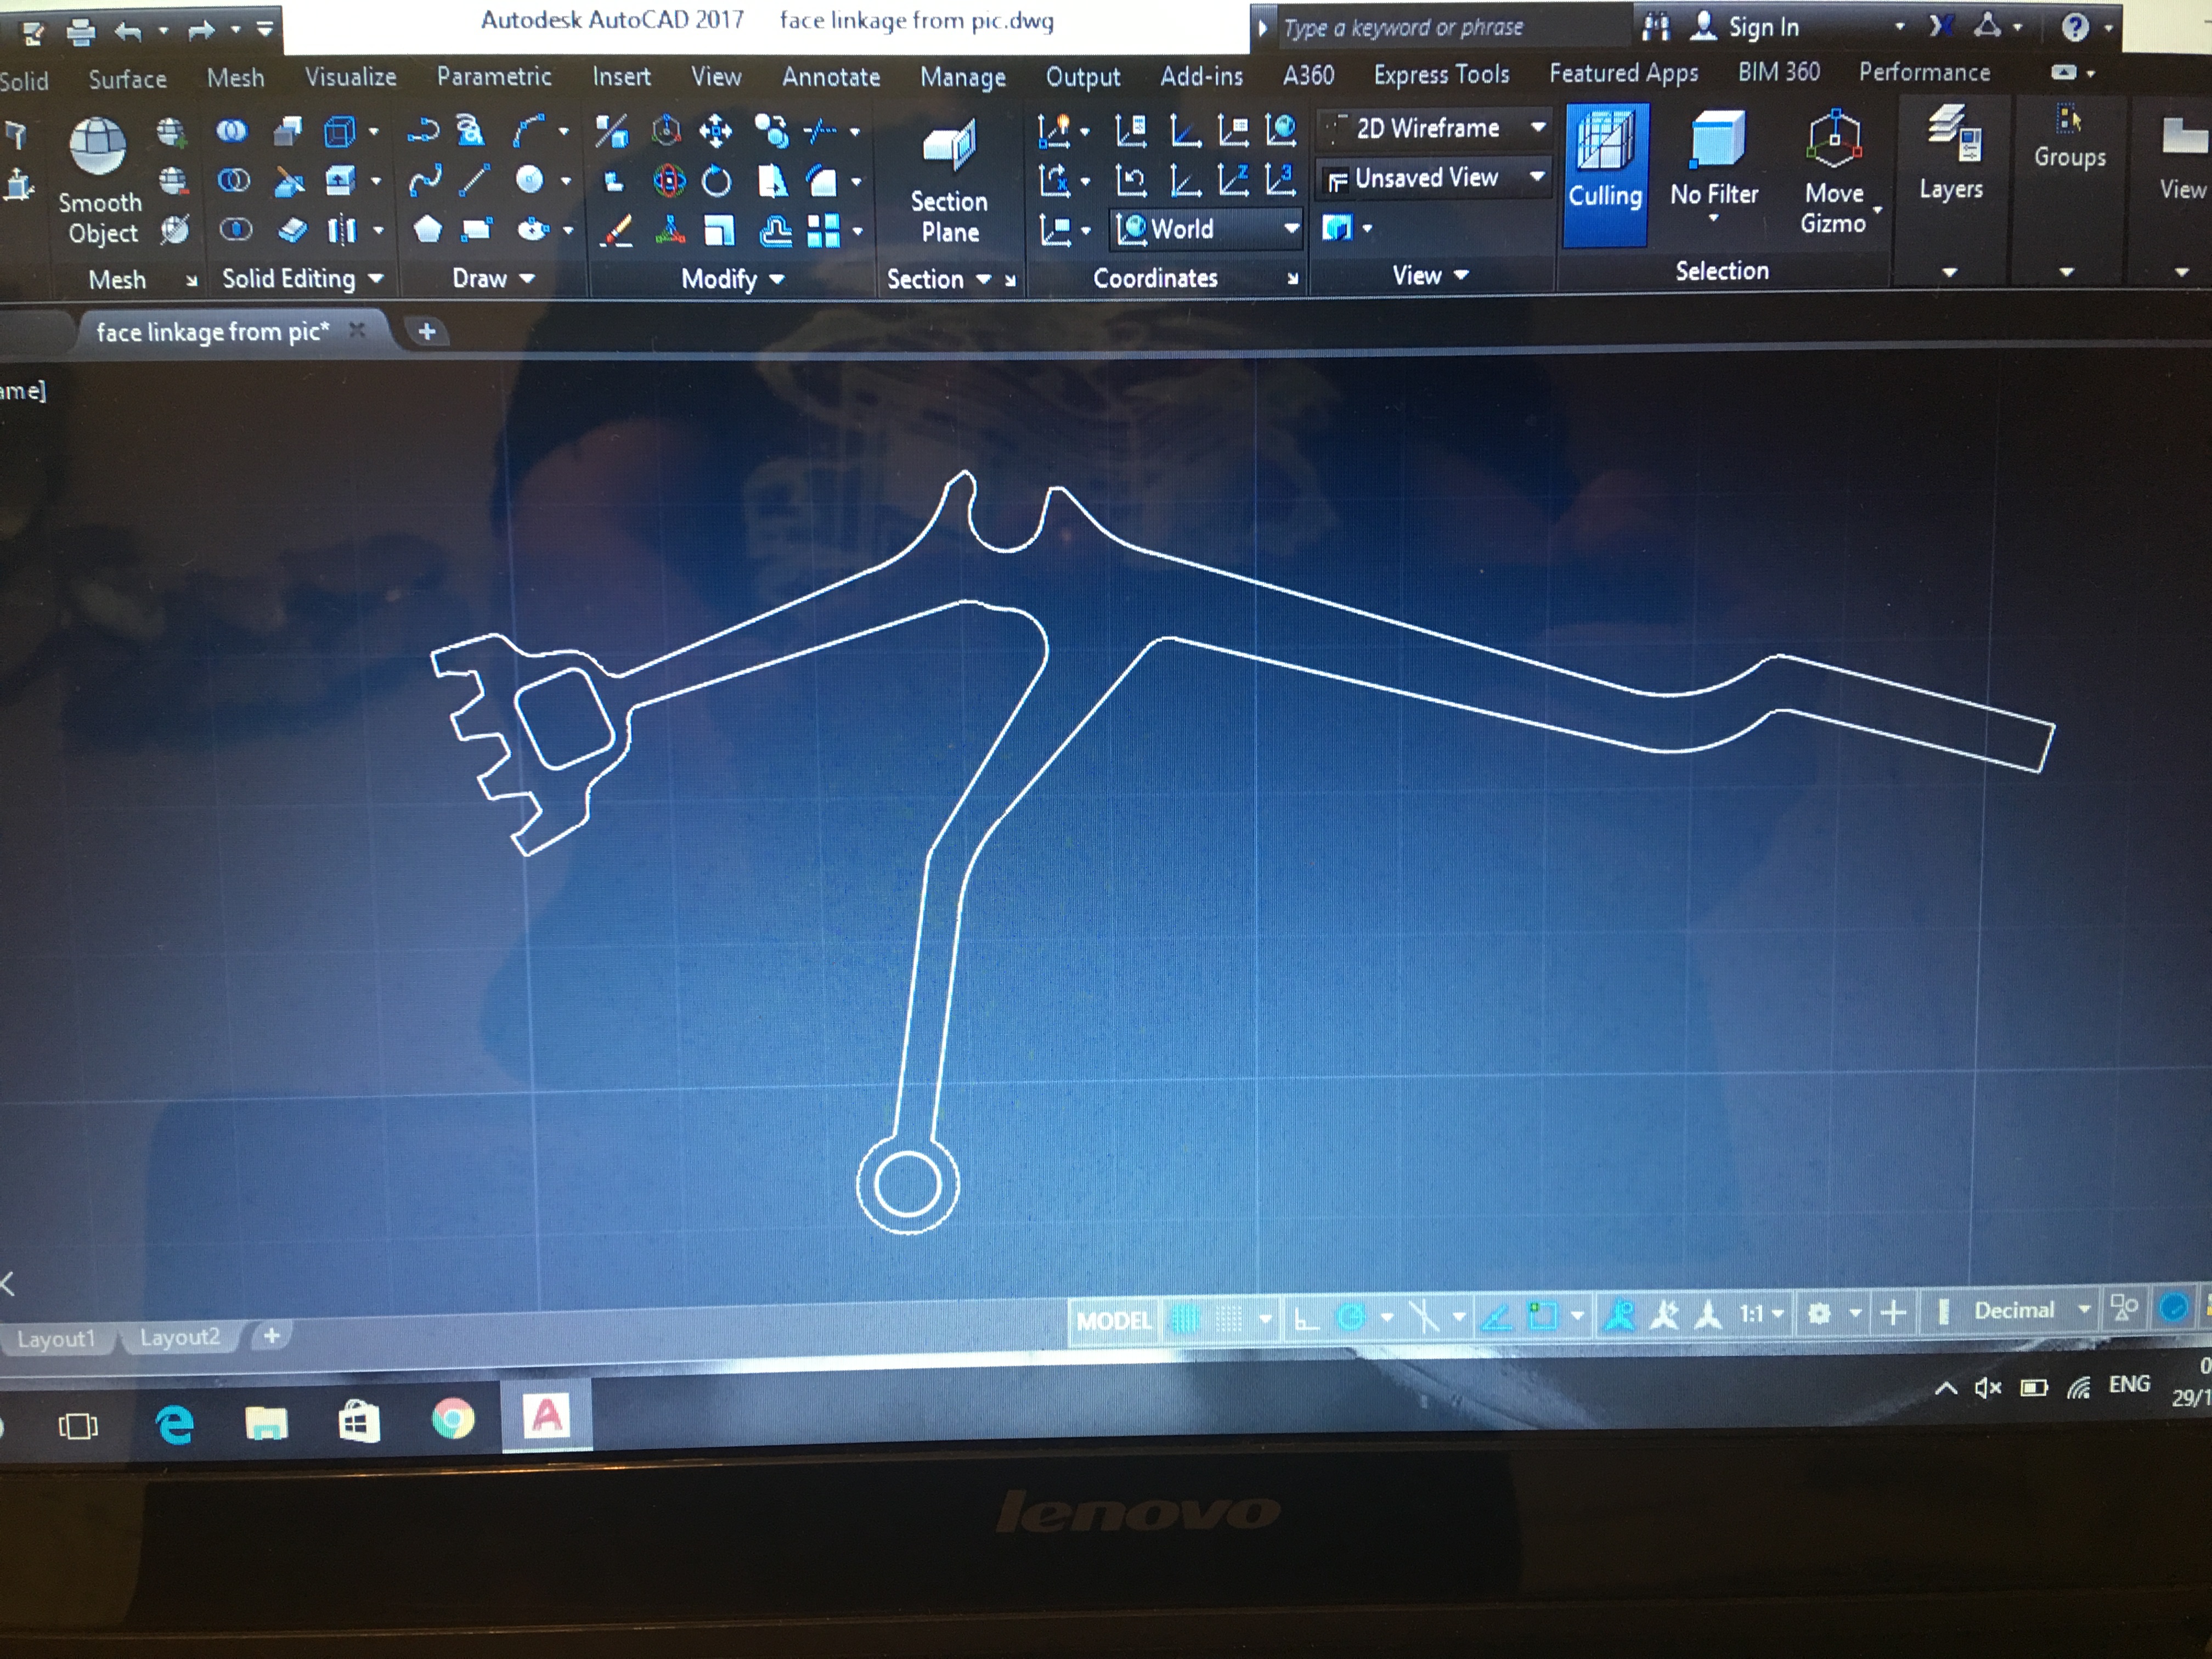Open the Groups panel button

(x=2069, y=137)
